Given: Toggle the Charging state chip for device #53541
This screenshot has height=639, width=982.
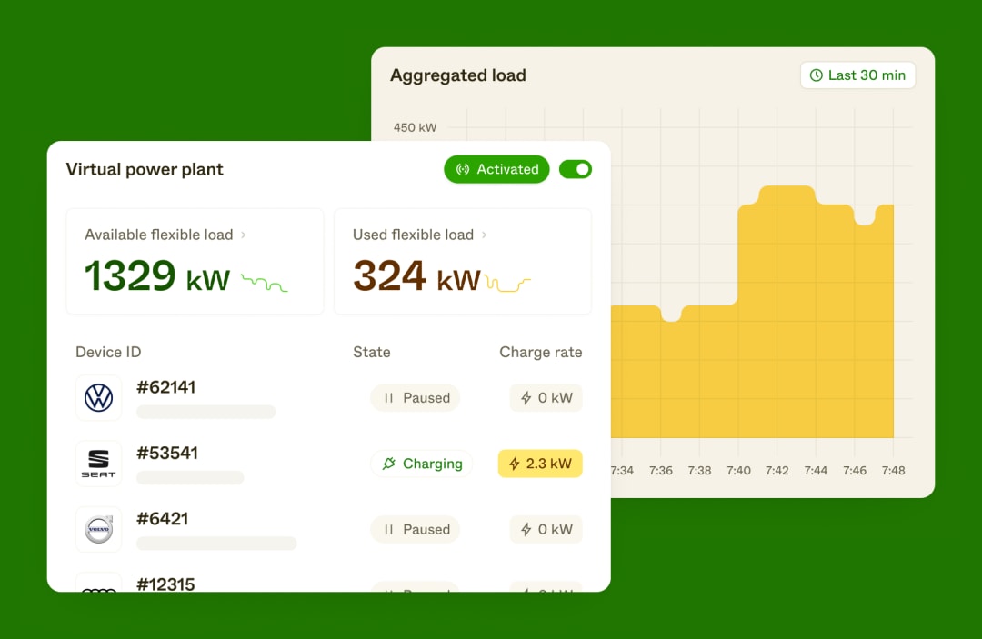Looking at the screenshot, I should [422, 464].
